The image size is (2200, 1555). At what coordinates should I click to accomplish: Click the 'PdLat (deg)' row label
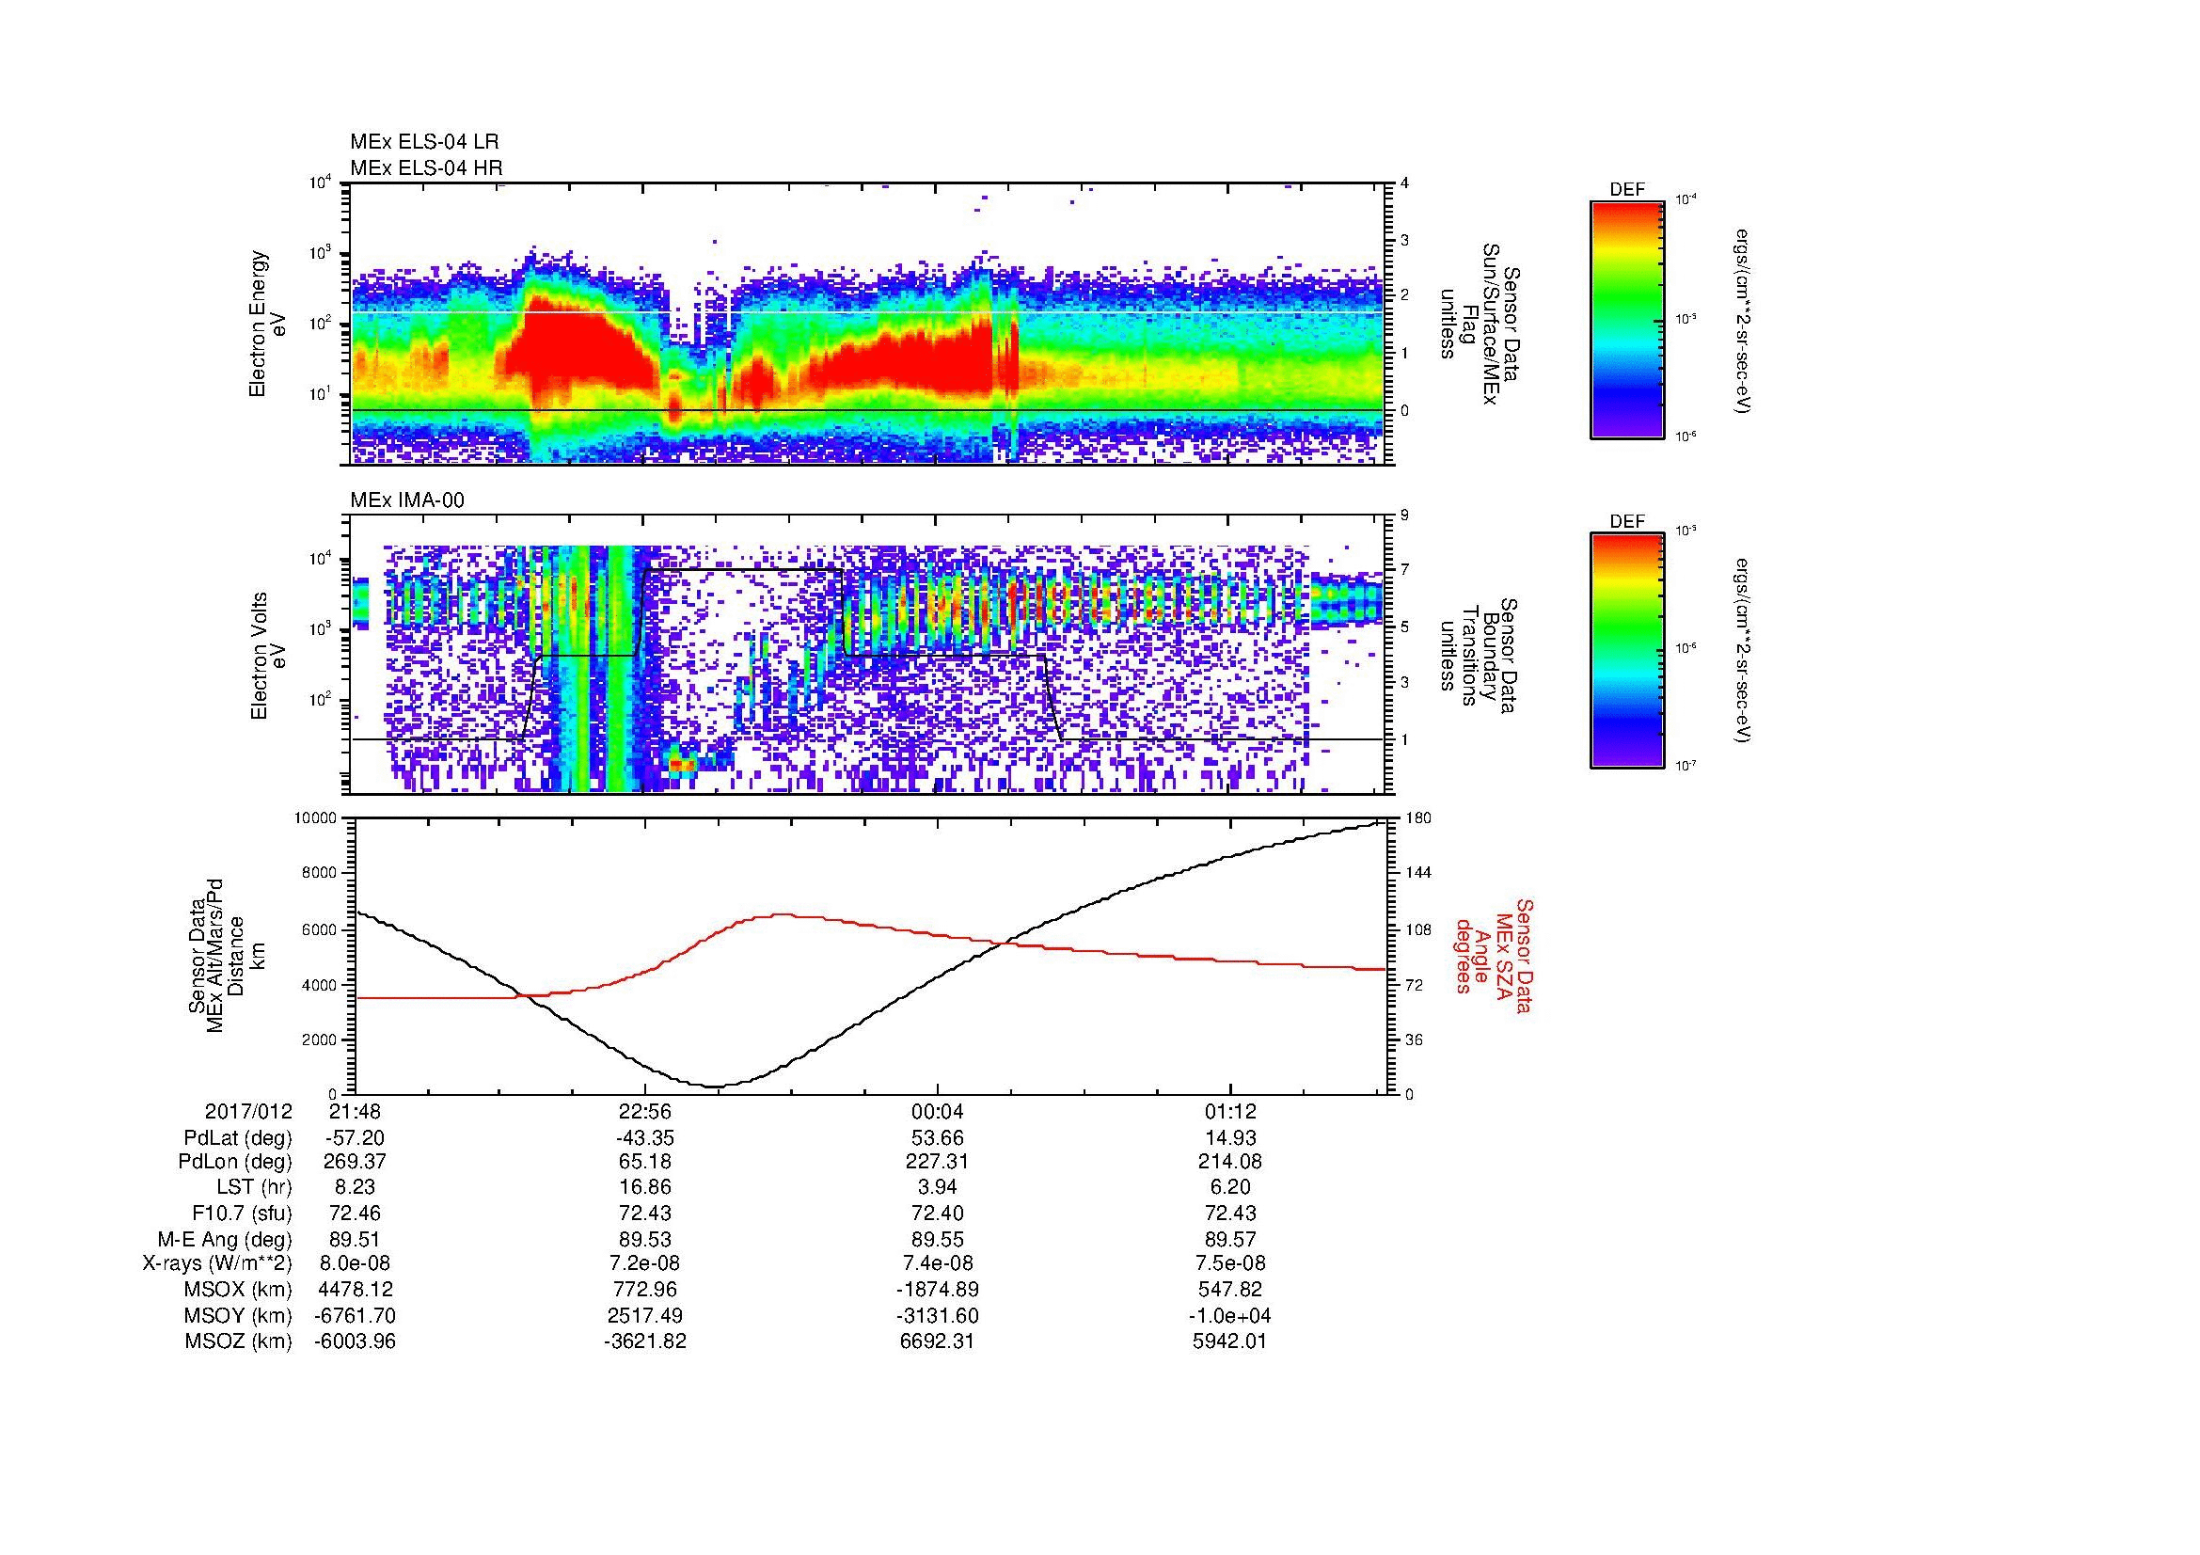click(238, 1138)
